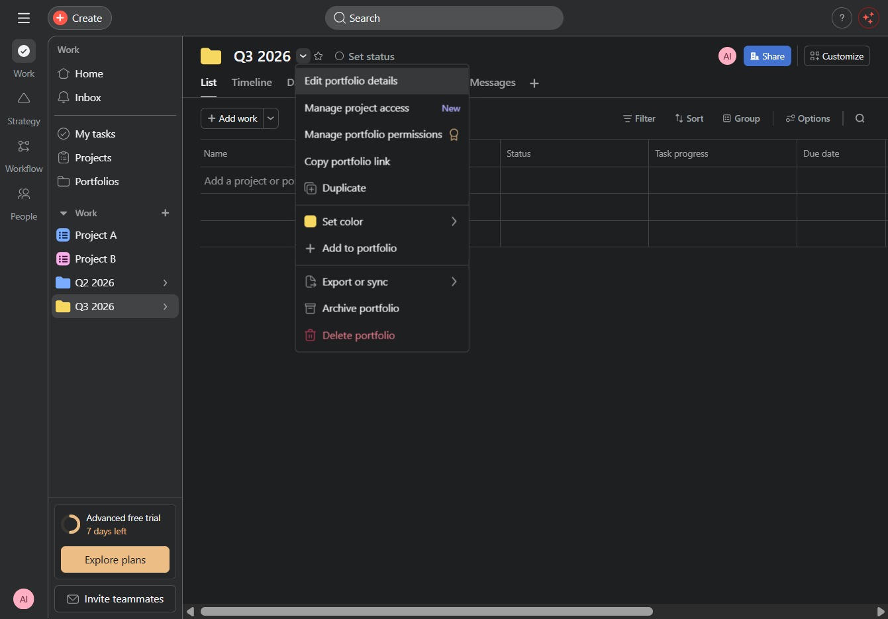Open Export or sync submenu

[x=382, y=282]
